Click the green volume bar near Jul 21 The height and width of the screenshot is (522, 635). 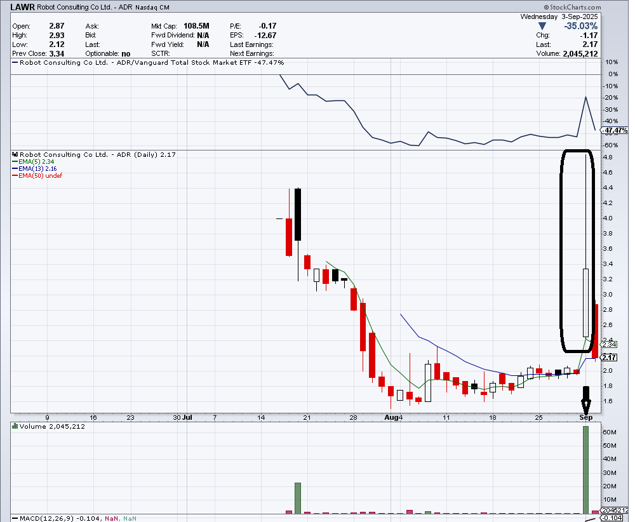298,498
